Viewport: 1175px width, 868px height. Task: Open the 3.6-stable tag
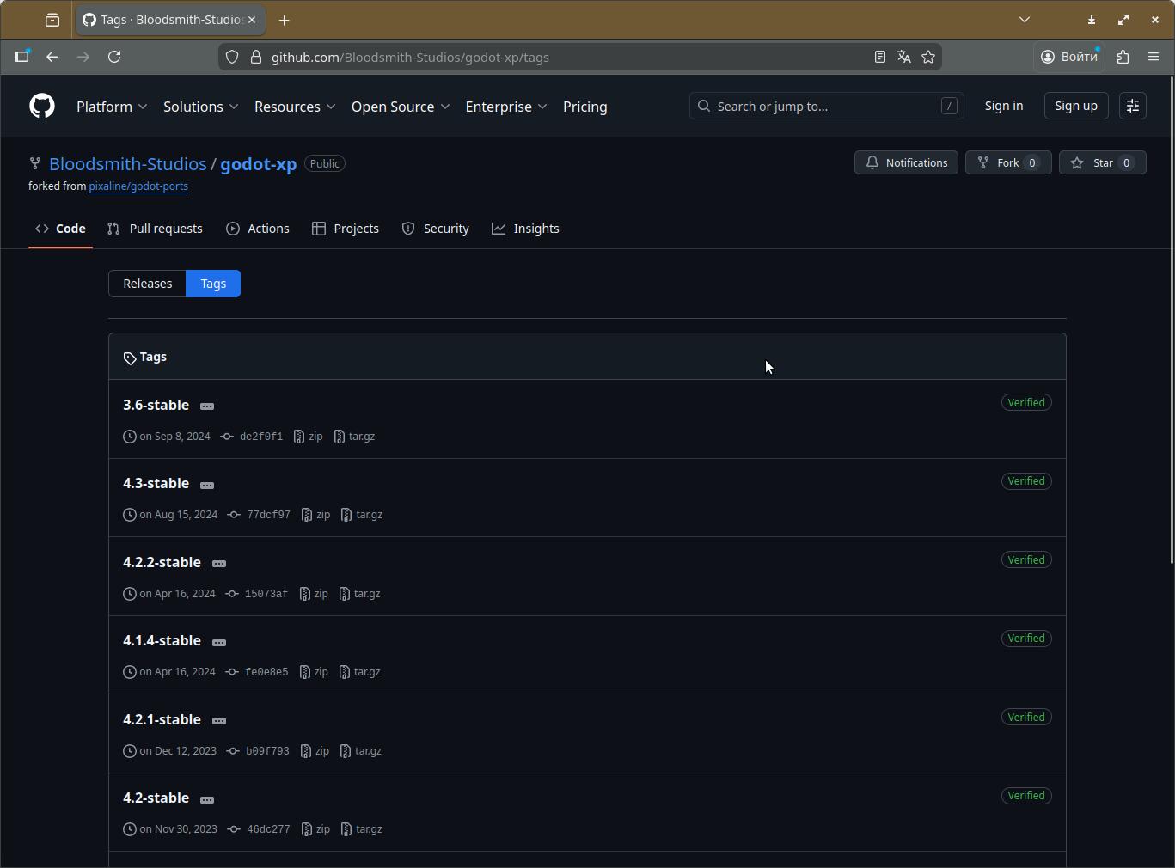point(156,405)
